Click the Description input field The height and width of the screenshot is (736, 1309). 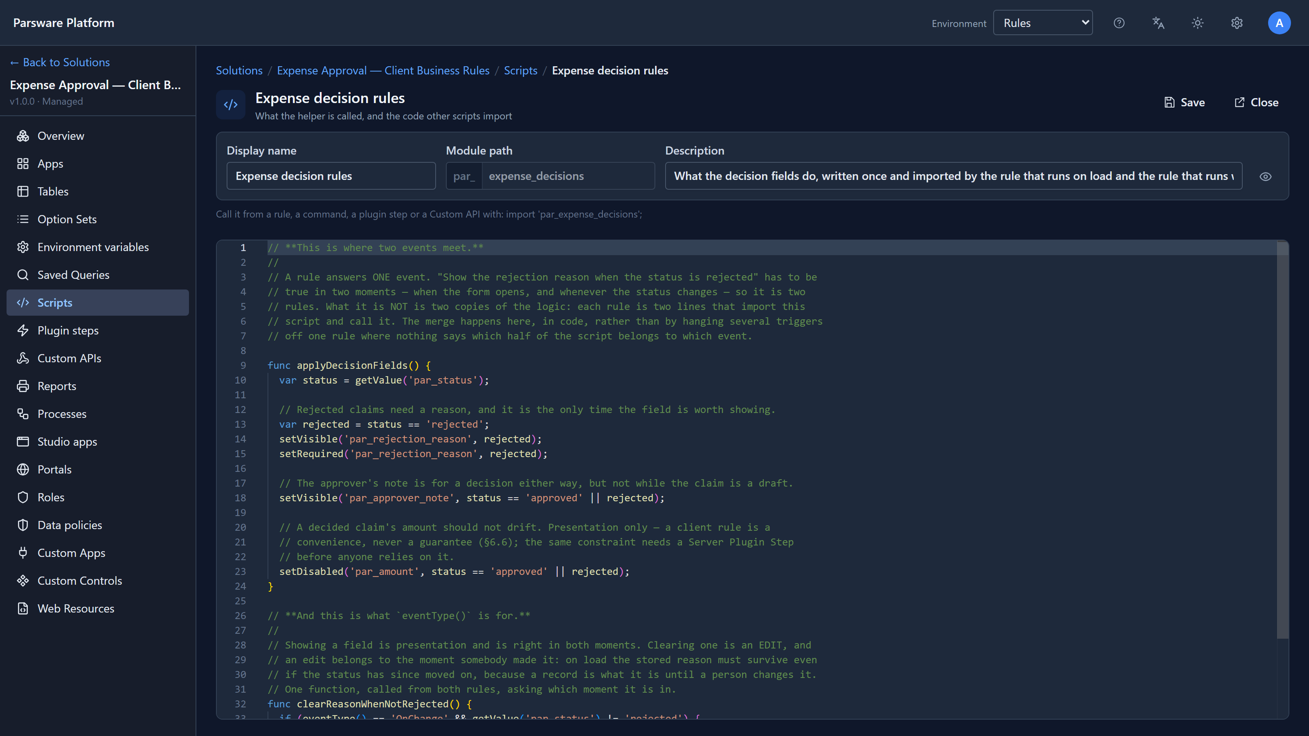click(953, 176)
